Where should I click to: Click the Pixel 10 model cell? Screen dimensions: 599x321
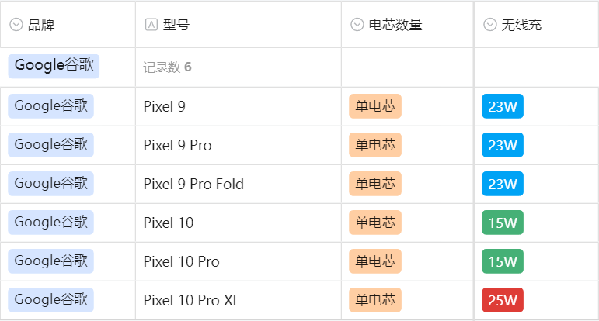coord(169,223)
